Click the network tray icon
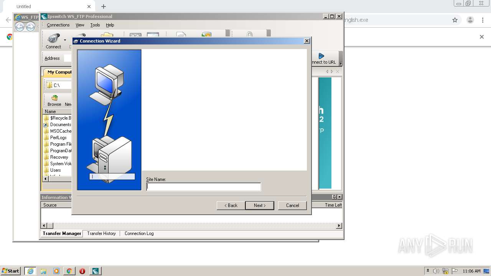This screenshot has height=276, width=491. pos(445,271)
